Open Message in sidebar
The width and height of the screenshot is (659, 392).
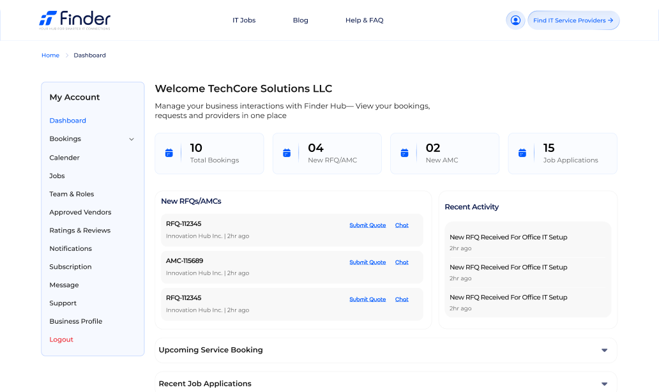tap(64, 285)
